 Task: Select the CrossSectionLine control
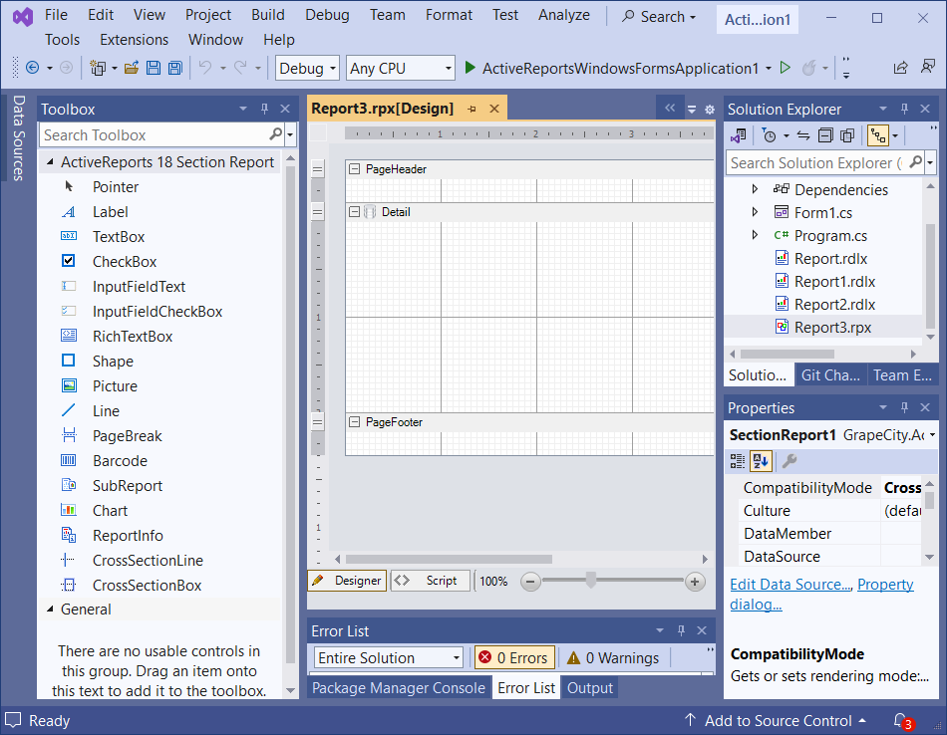coord(148,560)
